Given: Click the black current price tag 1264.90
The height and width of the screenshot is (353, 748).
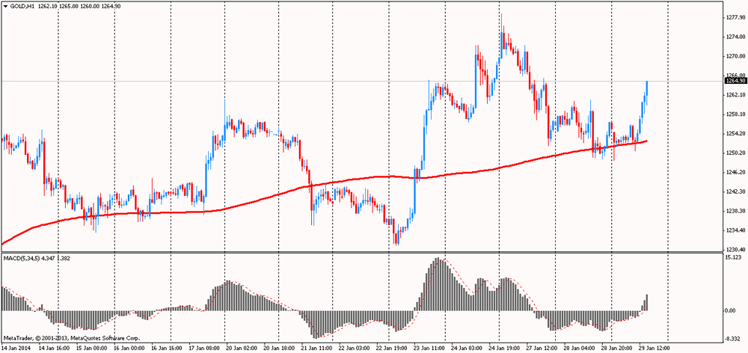Looking at the screenshot, I should [735, 81].
